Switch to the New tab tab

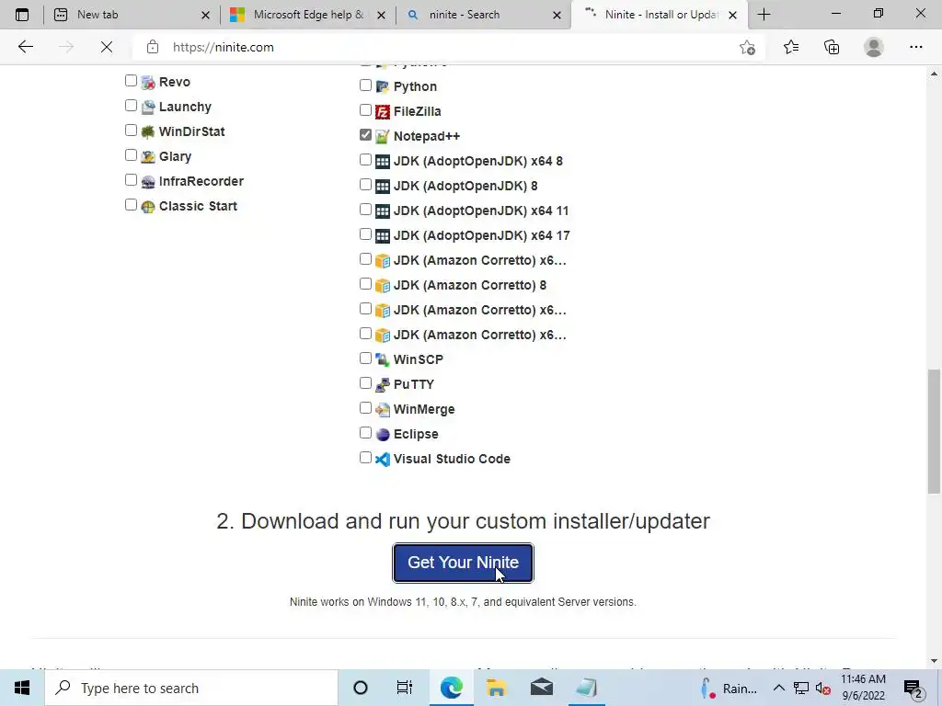pos(132,15)
